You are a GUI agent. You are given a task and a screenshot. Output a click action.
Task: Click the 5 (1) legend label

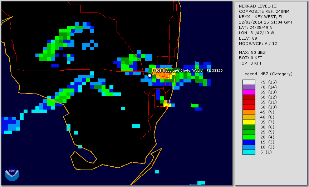[x=266, y=152]
